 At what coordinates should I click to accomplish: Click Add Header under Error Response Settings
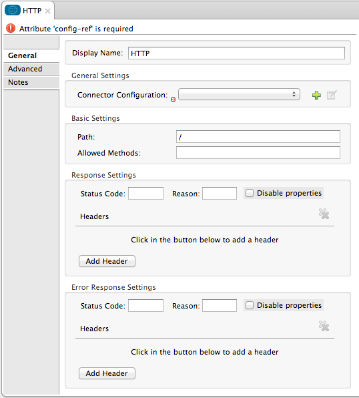coord(107,373)
